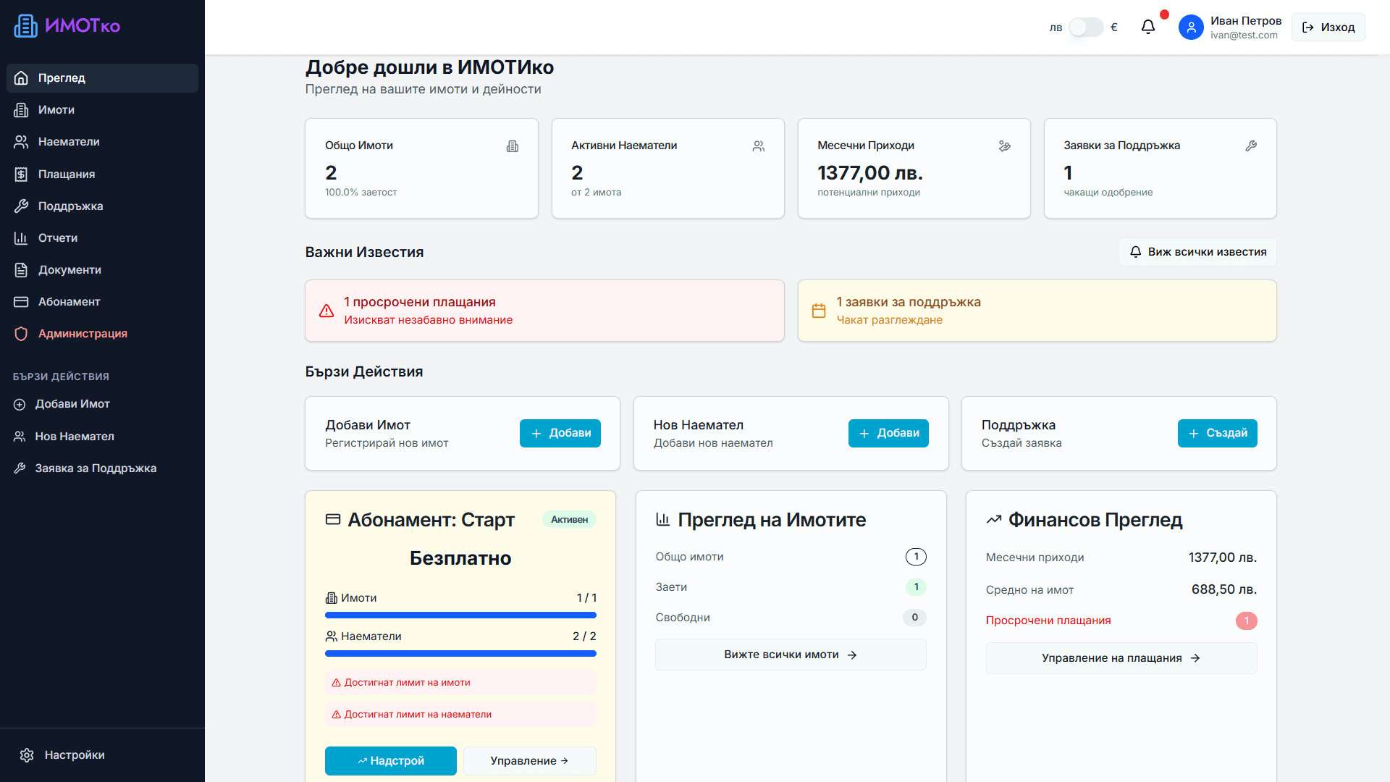Click the dollar icon beside Плащания

21,175
